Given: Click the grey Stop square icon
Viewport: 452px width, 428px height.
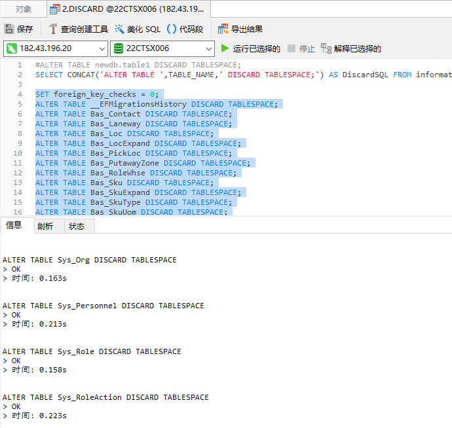Looking at the screenshot, I should coord(292,48).
